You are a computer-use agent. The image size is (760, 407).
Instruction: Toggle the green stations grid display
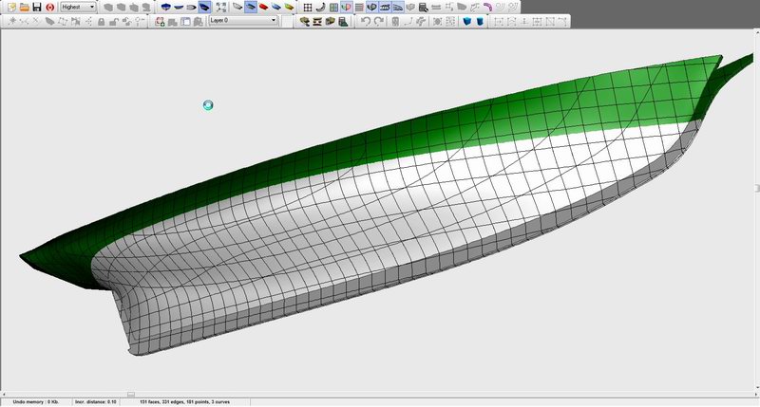point(333,7)
